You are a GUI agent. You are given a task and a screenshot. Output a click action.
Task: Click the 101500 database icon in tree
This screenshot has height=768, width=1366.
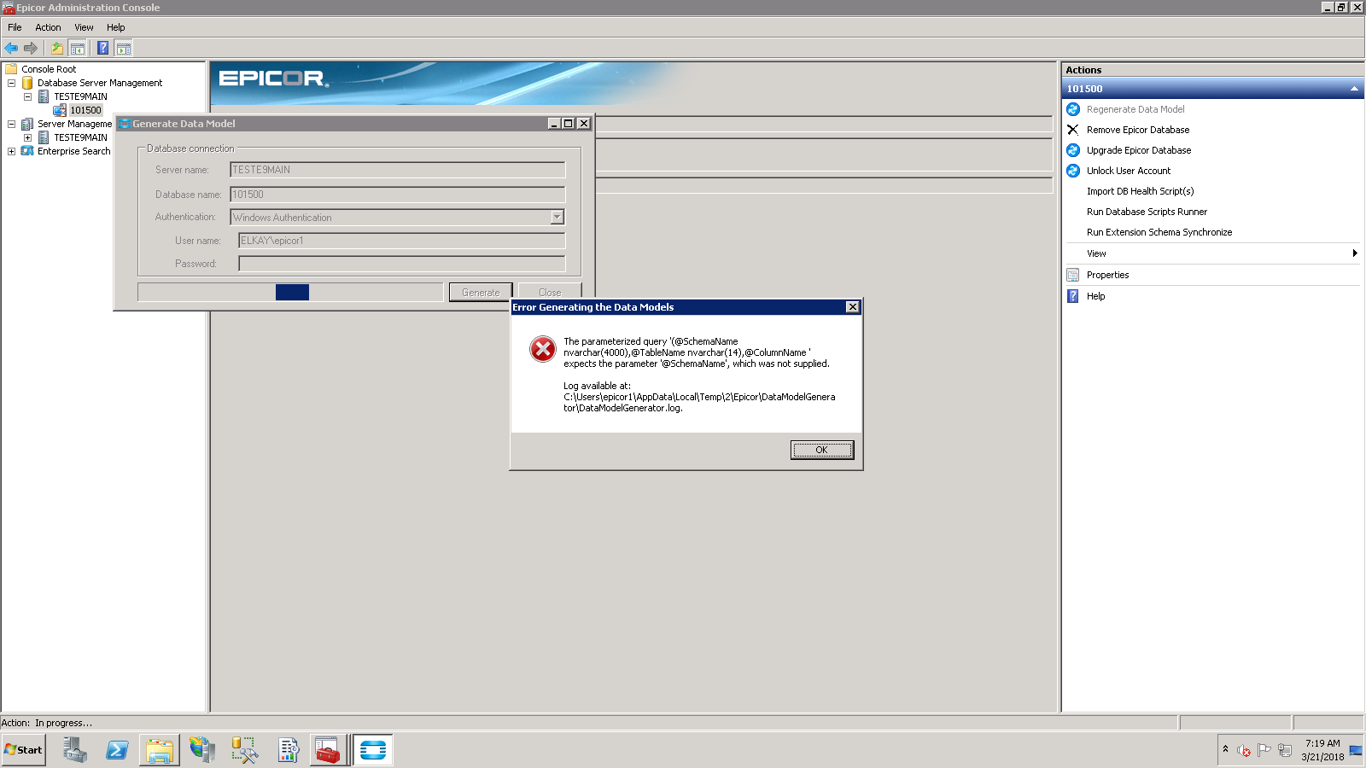tap(60, 110)
